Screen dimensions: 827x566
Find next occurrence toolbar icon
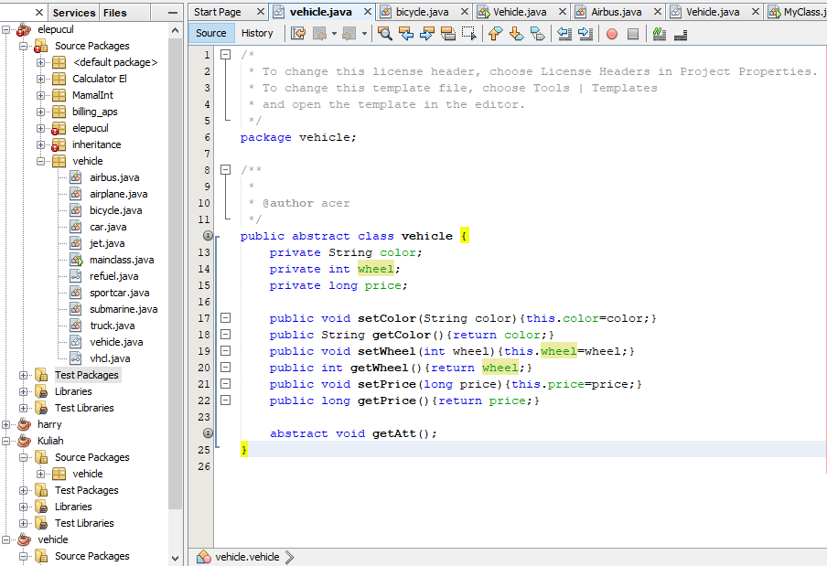tap(426, 34)
